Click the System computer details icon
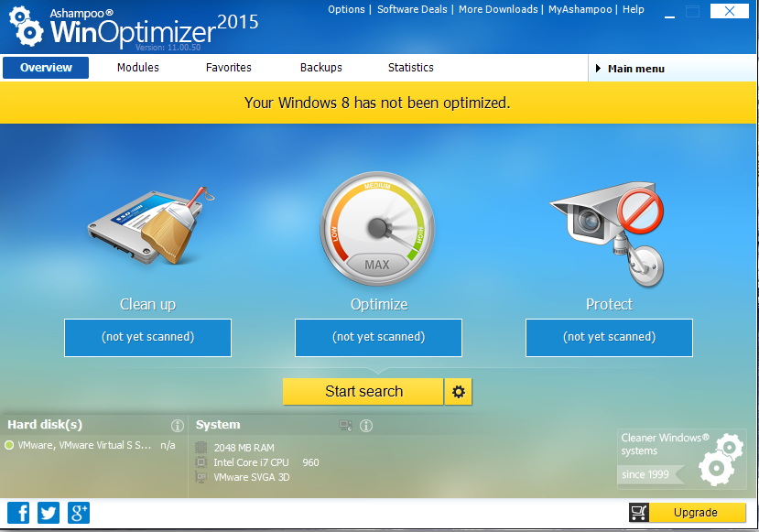 pos(345,426)
